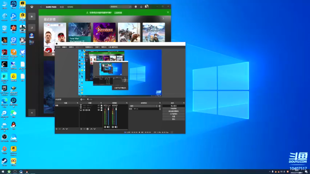This screenshot has width=310, height=174.
Task: Click the fix-now link in green banner
Action: (118, 13)
